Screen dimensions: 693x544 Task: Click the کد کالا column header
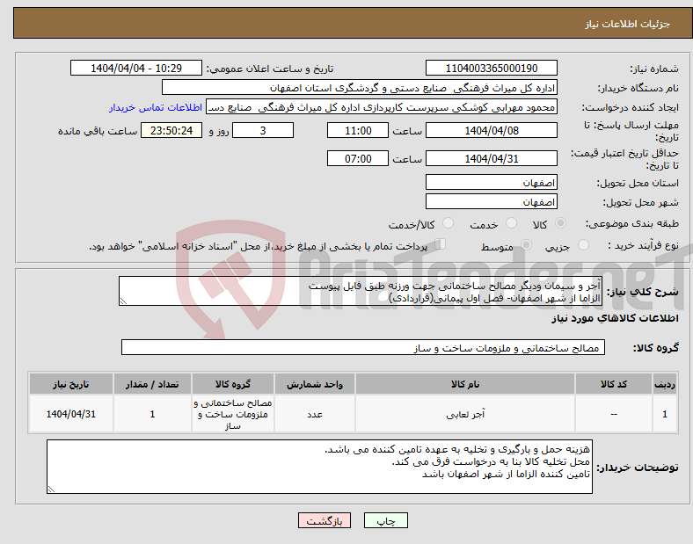[614, 384]
